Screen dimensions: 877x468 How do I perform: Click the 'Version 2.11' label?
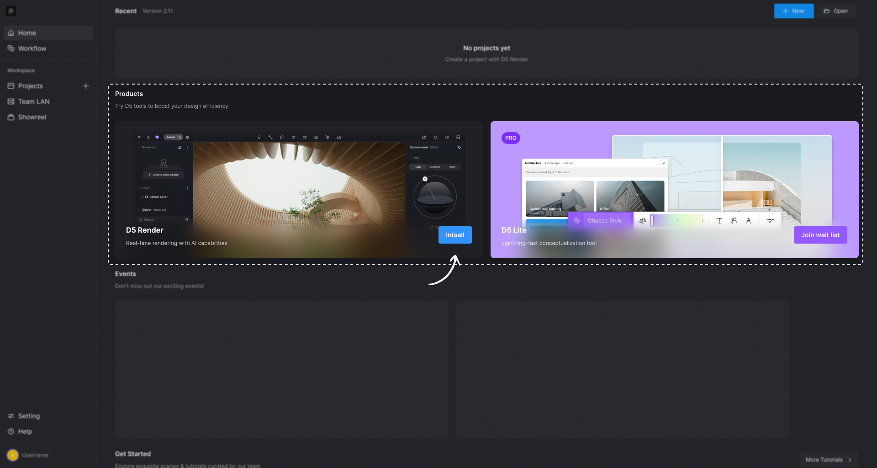[158, 11]
